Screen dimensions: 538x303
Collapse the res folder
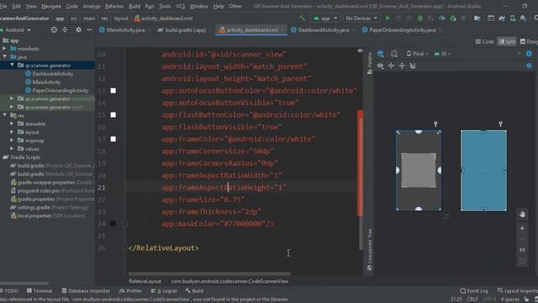(4, 115)
